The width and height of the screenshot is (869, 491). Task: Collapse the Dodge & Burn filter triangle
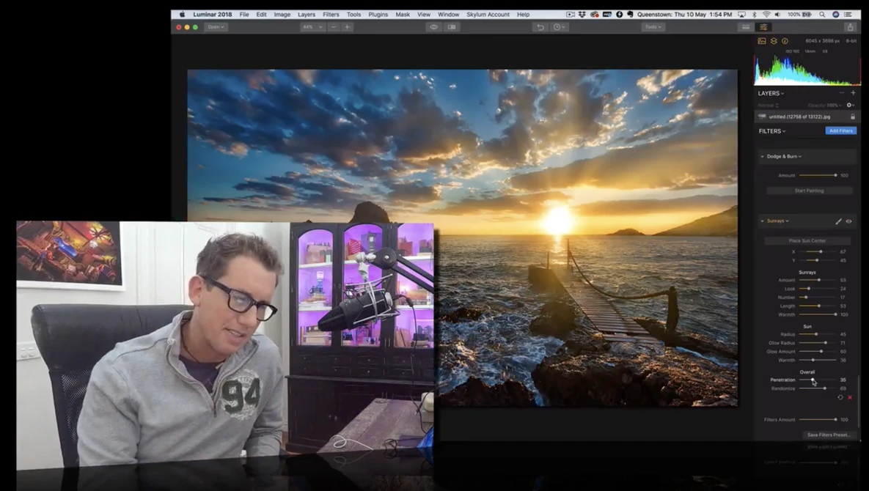point(762,157)
